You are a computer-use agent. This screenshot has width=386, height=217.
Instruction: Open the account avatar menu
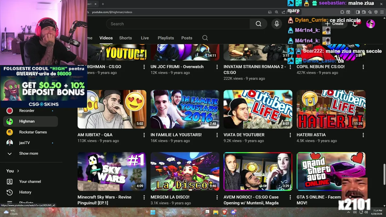pyautogui.click(x=371, y=24)
